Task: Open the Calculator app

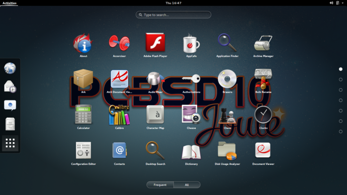Action: [x=83, y=117]
